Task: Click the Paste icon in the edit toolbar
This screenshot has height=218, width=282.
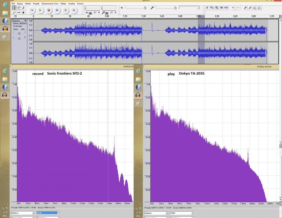Action: coord(217,8)
